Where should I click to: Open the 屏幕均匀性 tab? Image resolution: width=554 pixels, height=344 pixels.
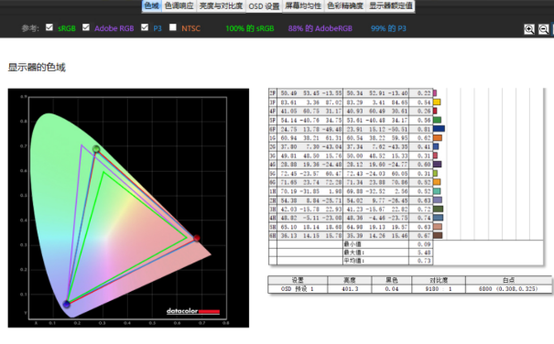click(303, 6)
